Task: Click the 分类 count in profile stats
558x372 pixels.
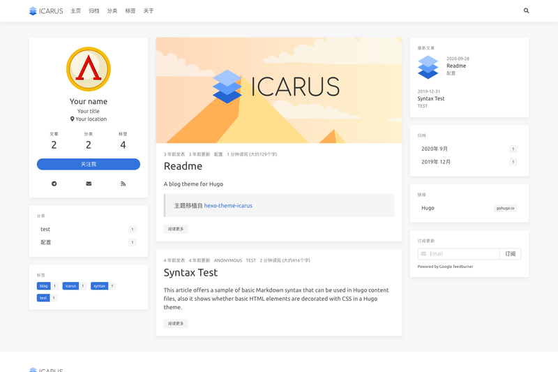Action: 89,145
